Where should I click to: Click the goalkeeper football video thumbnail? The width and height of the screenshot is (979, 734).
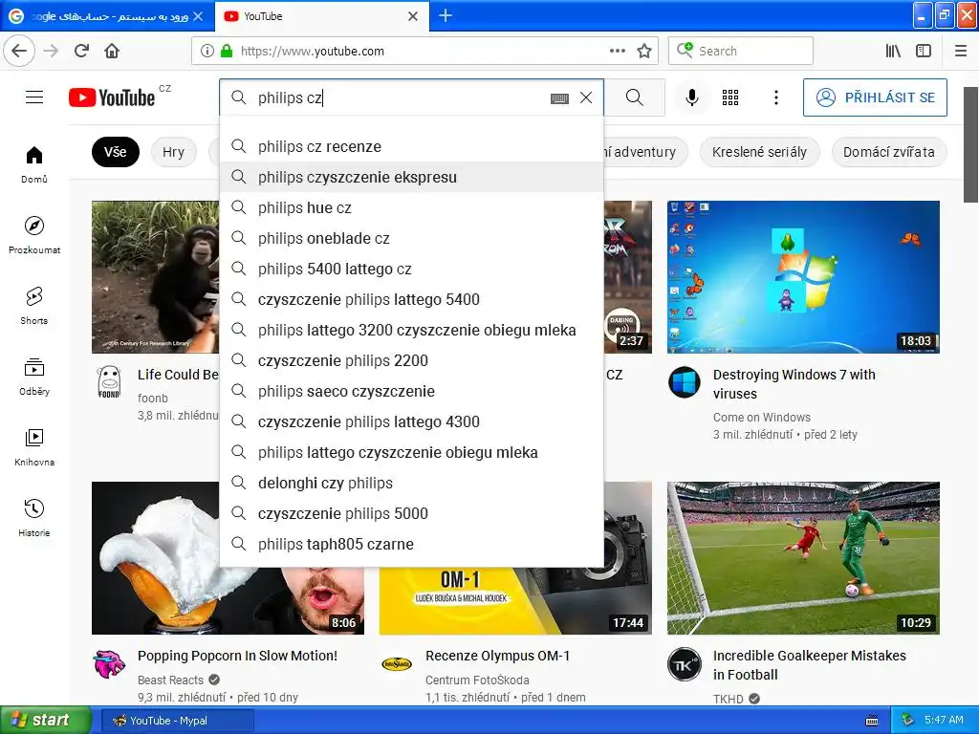click(803, 558)
